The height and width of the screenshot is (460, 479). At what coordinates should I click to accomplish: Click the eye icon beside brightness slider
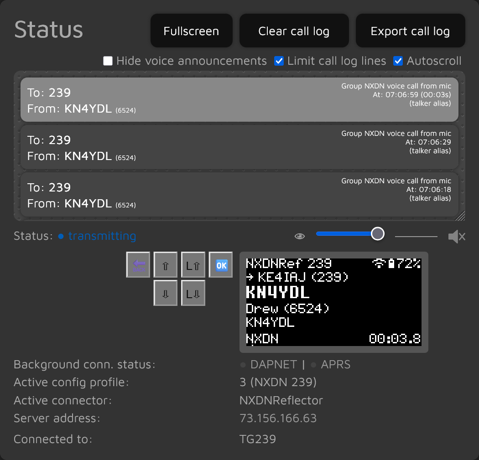pyautogui.click(x=300, y=236)
